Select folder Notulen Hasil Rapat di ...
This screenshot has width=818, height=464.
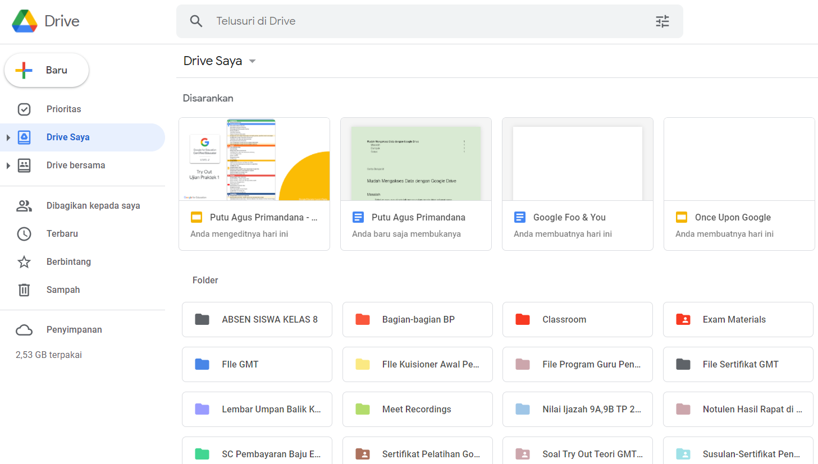point(738,409)
